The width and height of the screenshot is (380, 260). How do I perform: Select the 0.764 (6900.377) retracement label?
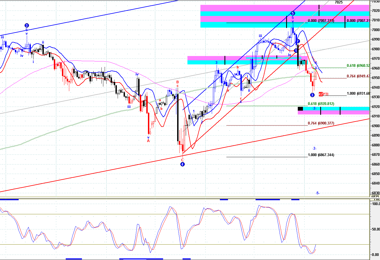click(x=321, y=123)
